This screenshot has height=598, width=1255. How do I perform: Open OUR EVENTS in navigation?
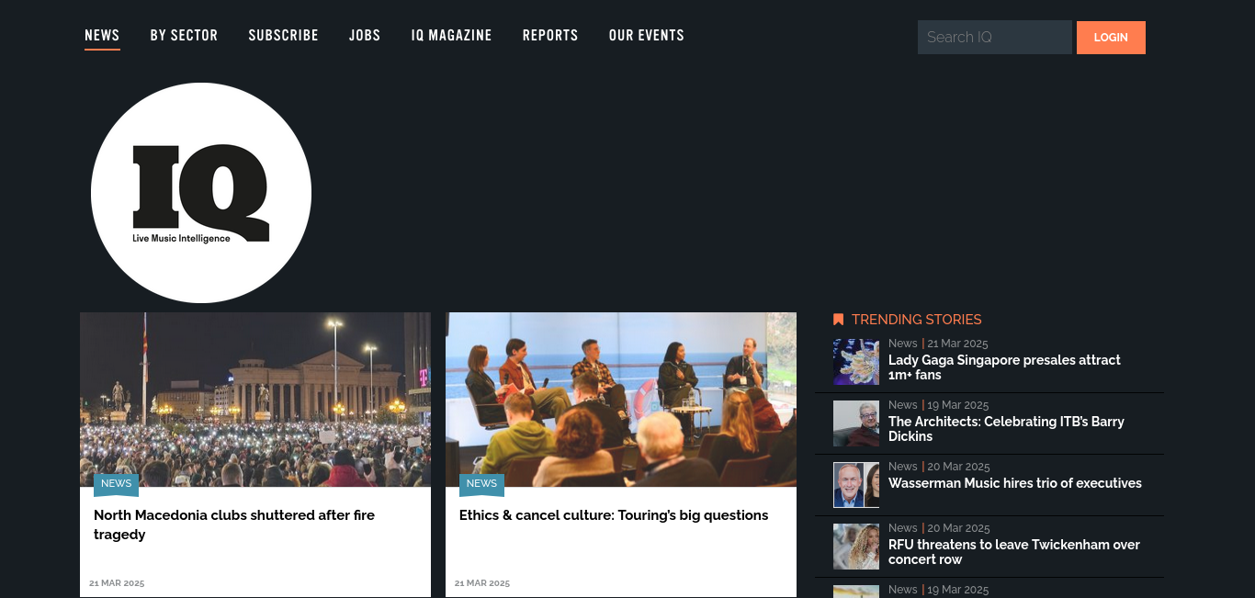[x=646, y=36]
